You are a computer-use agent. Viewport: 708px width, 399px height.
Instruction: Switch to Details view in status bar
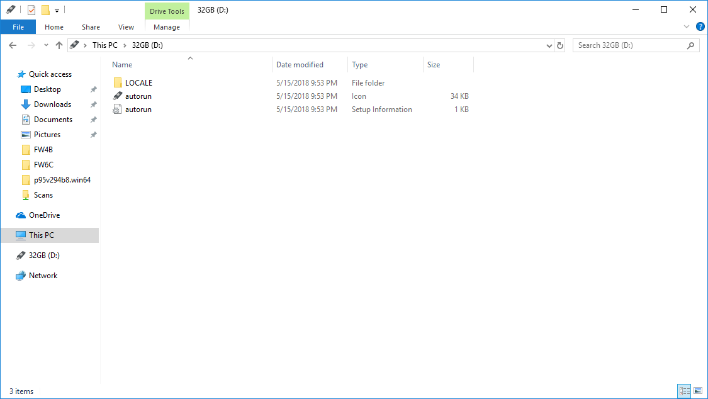click(684, 391)
